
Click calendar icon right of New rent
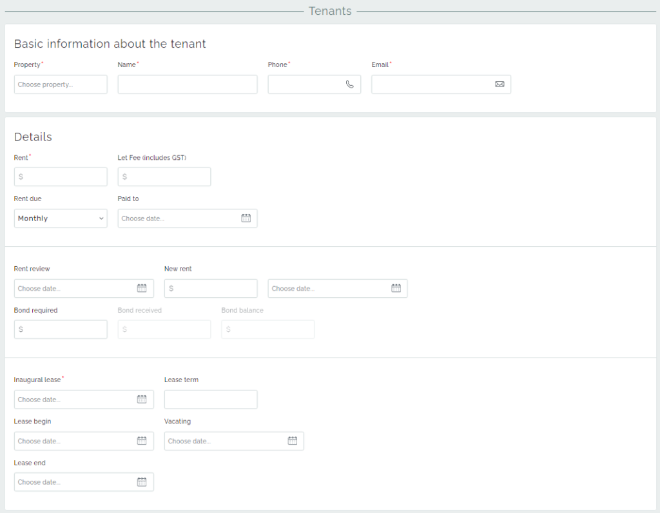396,288
